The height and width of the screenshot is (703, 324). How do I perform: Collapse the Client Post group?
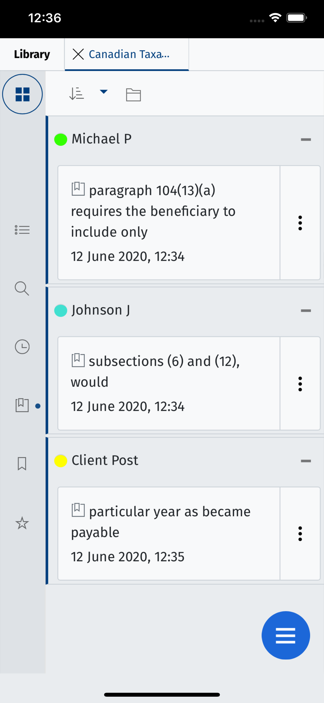306,461
